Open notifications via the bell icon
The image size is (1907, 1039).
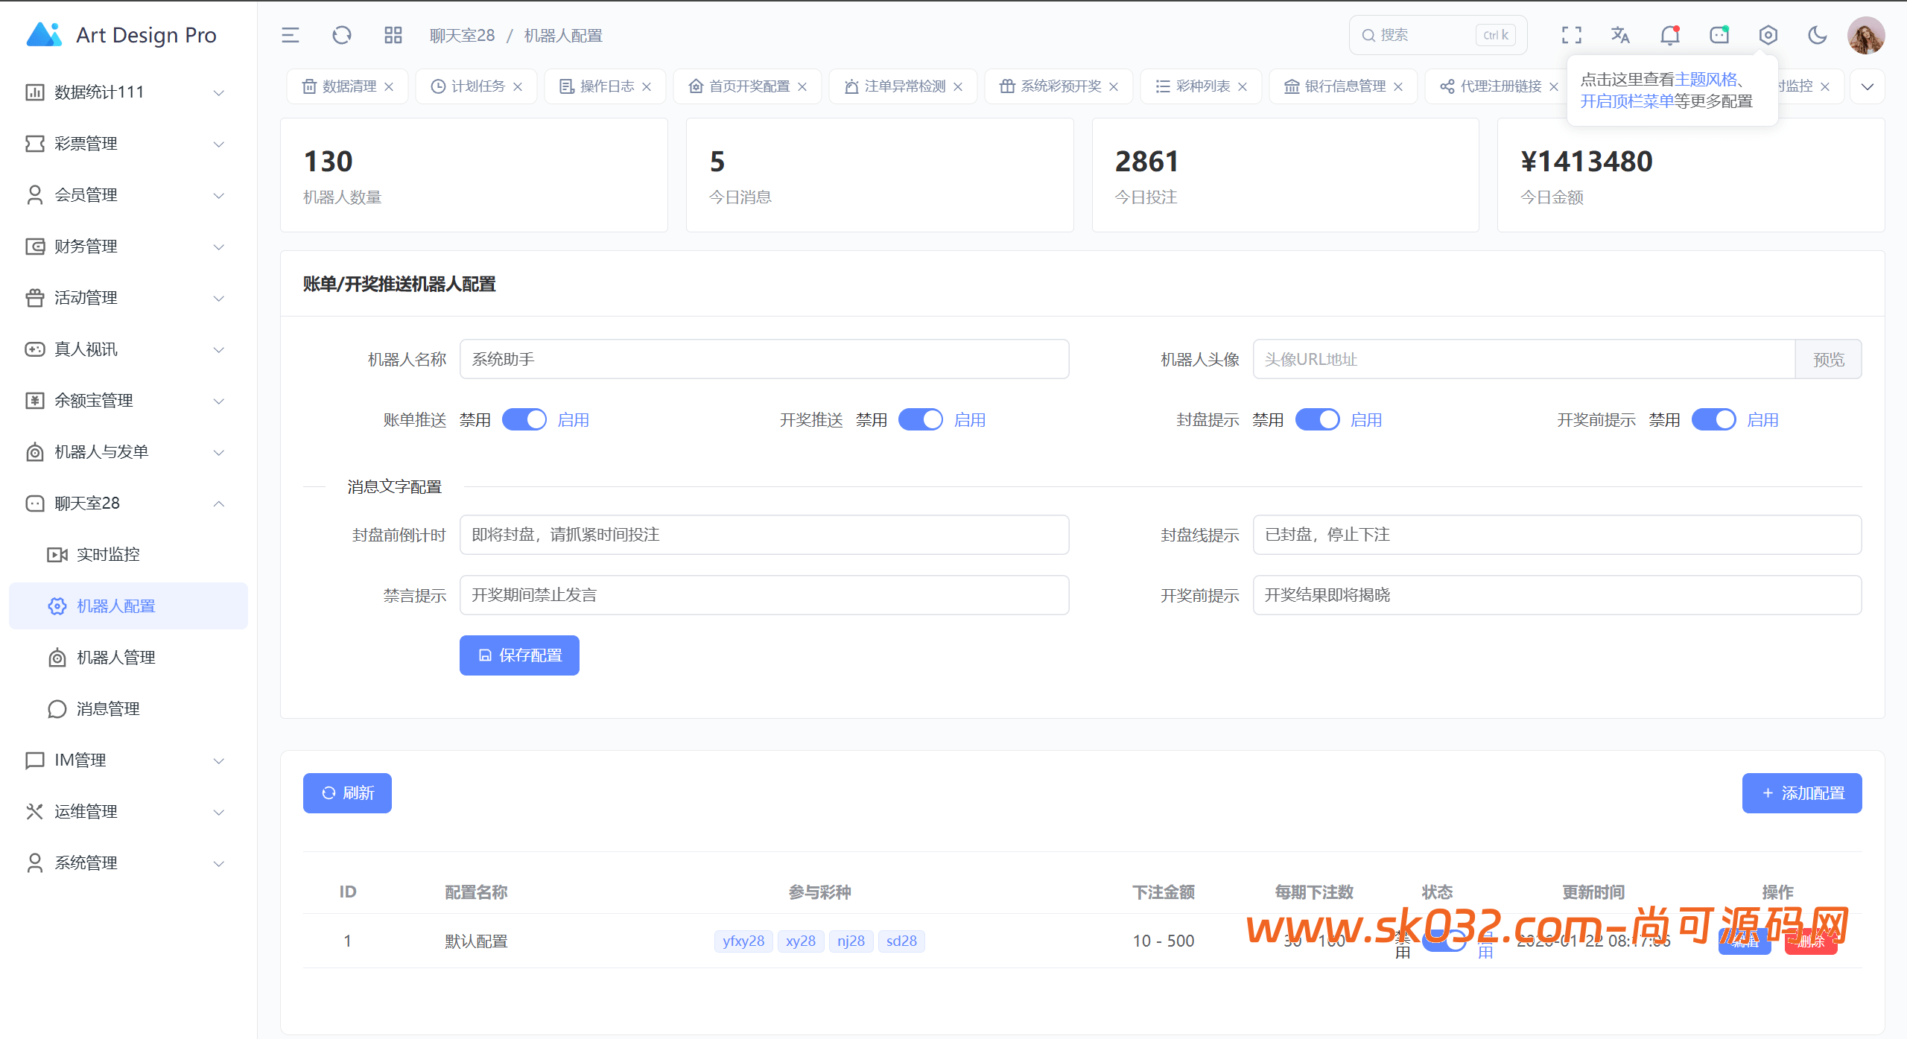(x=1670, y=34)
